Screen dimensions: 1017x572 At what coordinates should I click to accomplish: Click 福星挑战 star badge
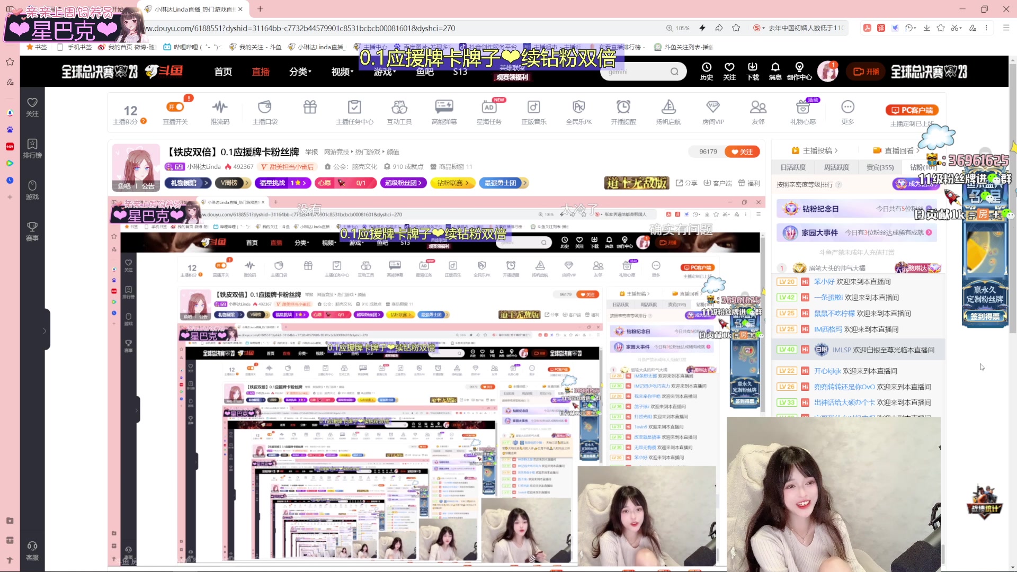(282, 183)
